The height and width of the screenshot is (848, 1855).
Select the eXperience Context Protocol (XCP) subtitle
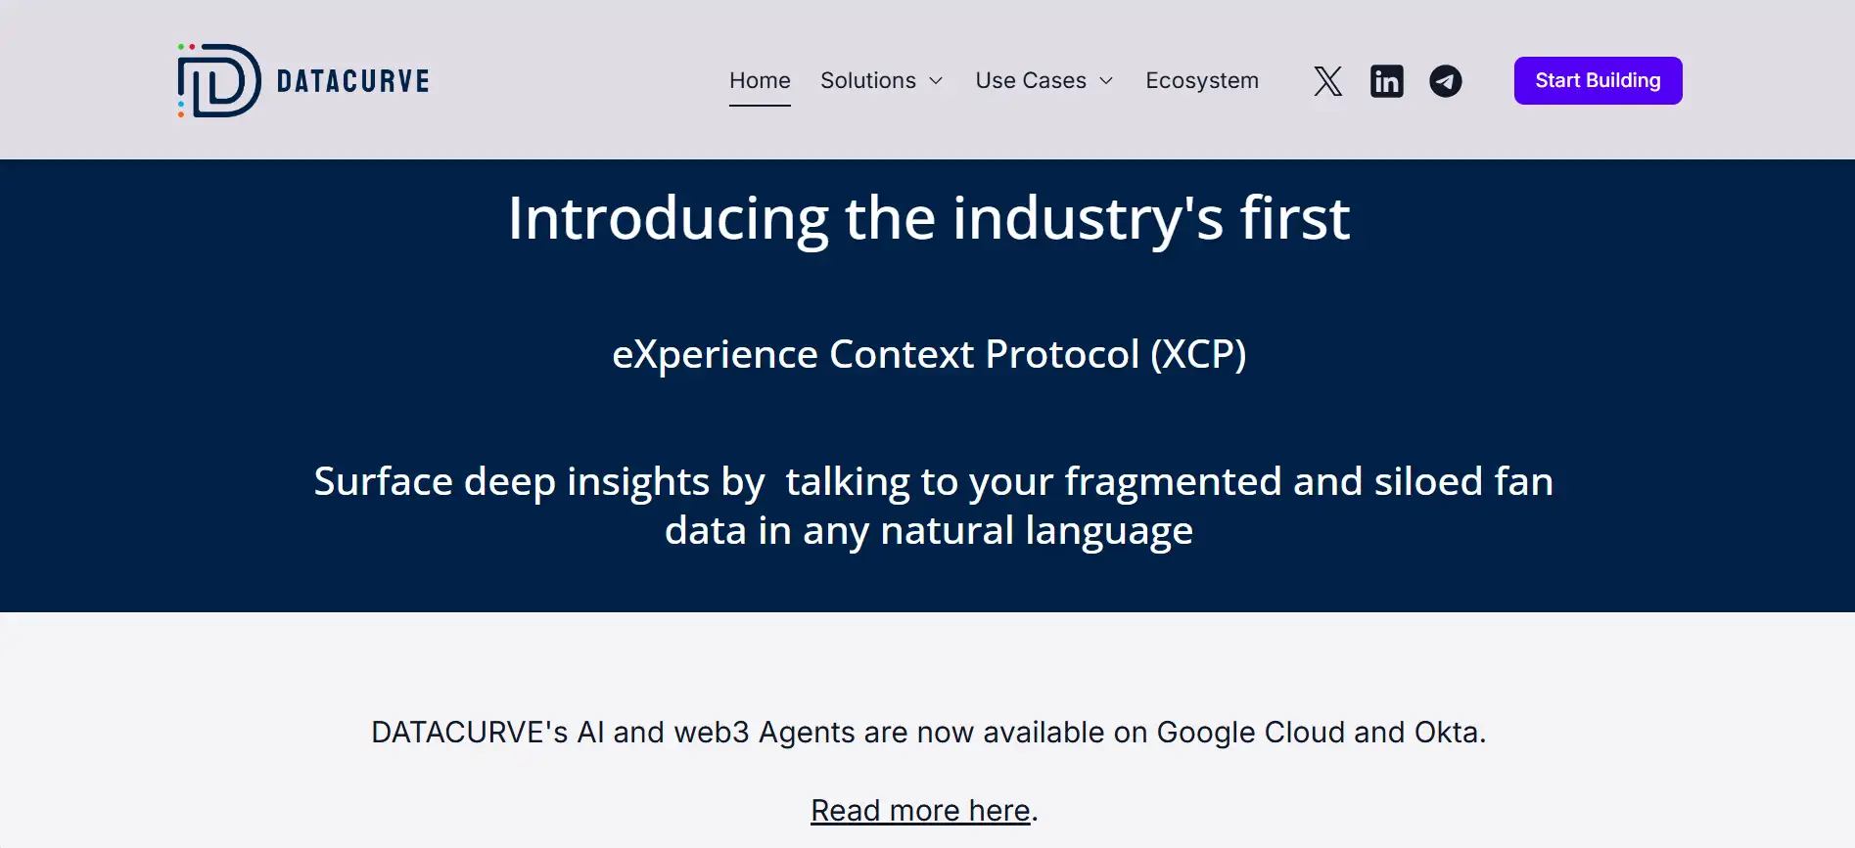(928, 354)
